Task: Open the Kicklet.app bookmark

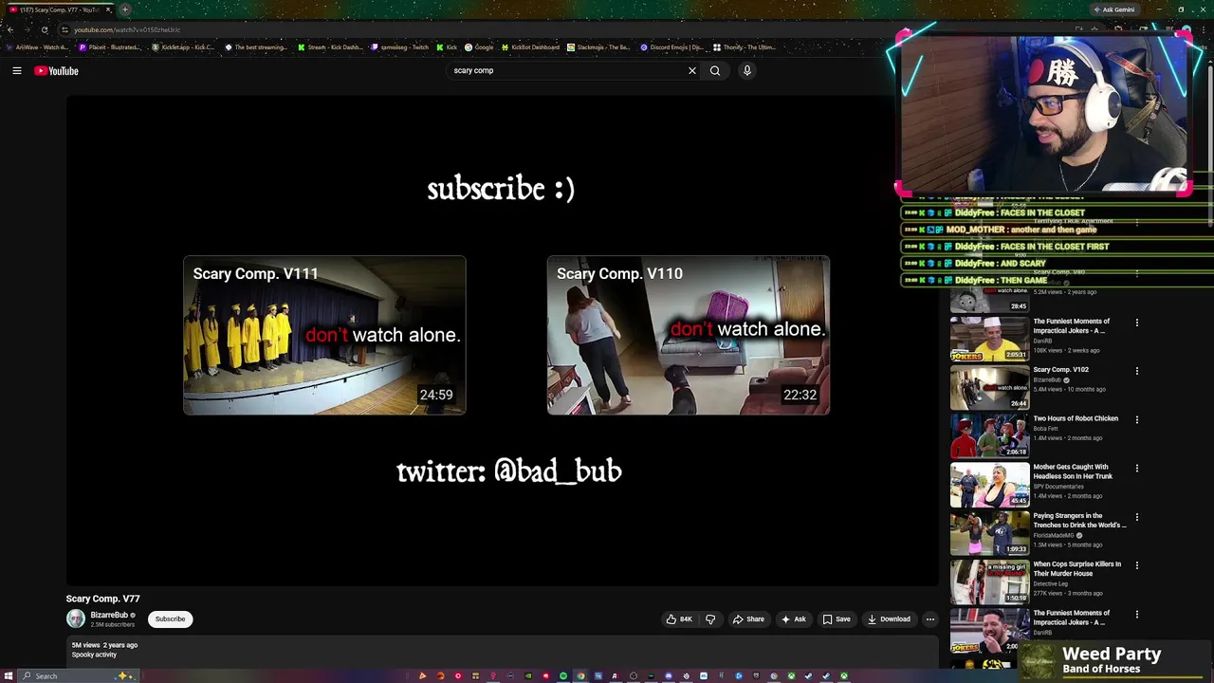Action: pyautogui.click(x=182, y=47)
